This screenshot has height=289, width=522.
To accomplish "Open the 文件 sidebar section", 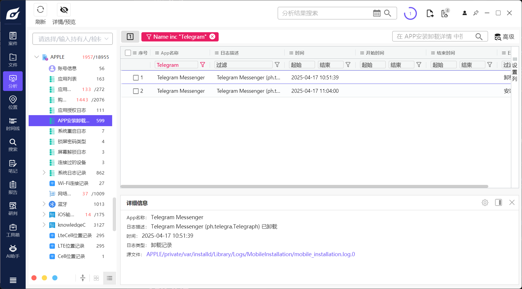I will [13, 60].
